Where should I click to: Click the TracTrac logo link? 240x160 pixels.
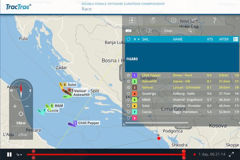click(19, 7)
